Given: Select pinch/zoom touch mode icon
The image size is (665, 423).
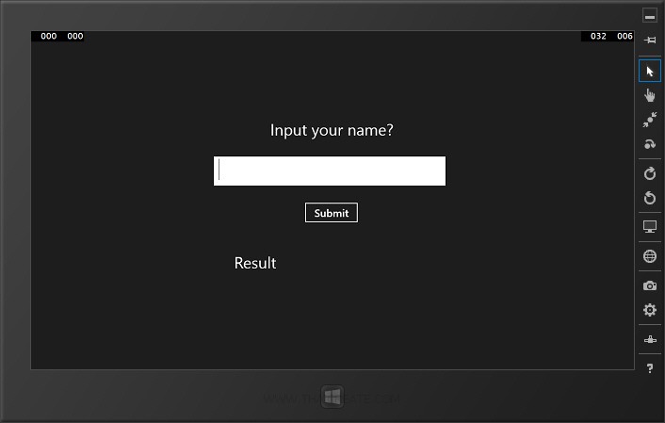Looking at the screenshot, I should [649, 120].
